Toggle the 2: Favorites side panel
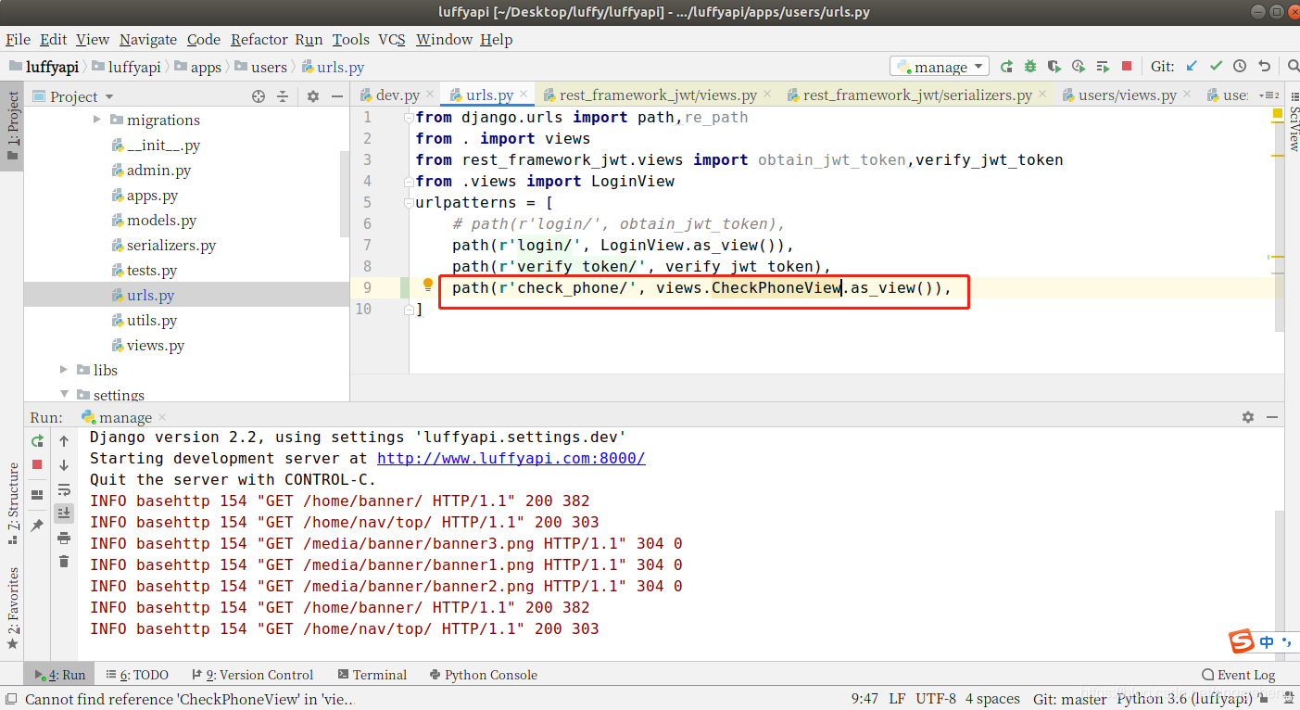 click(13, 608)
